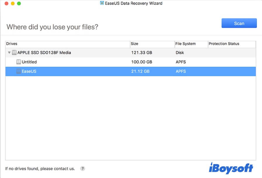
Task: Click the blue Scan button
Action: pyautogui.click(x=239, y=23)
